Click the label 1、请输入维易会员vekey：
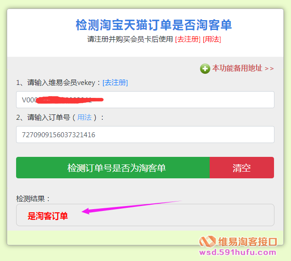 [x=58, y=83]
